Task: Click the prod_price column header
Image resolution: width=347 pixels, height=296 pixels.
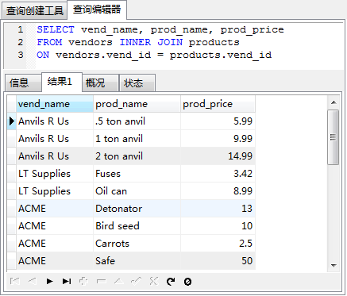Action: click(218, 104)
